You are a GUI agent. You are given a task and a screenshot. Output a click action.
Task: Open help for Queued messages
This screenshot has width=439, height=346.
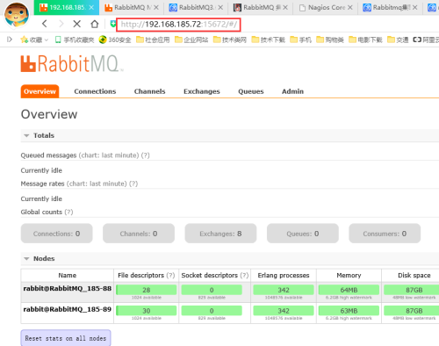coord(145,155)
